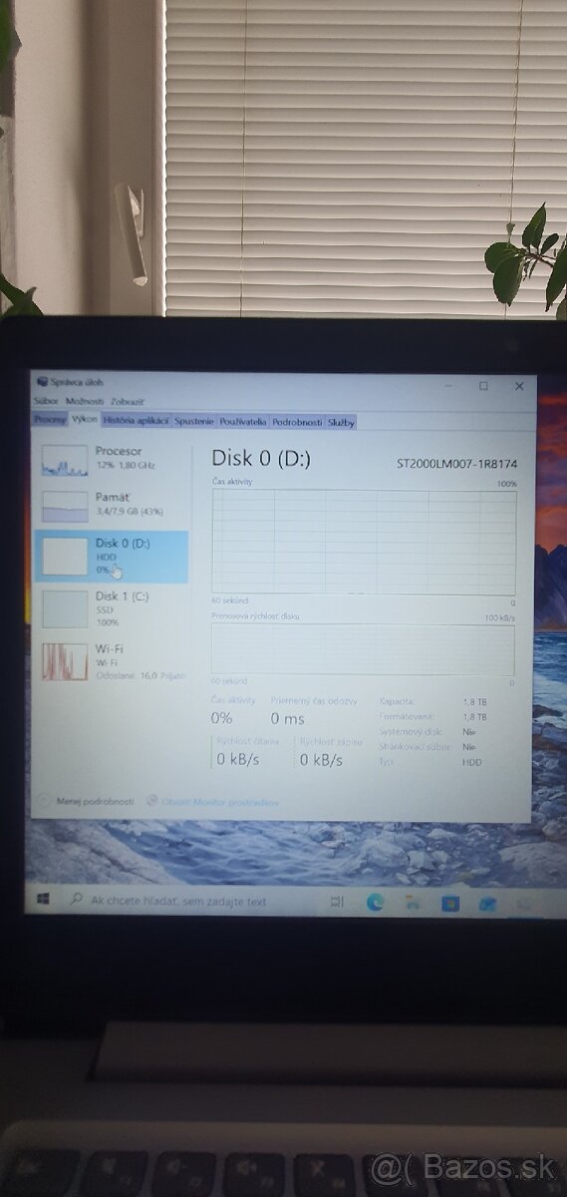The height and width of the screenshot is (1197, 567).
Task: Click the Pamäť usage graph thumbnail
Action: (x=65, y=507)
